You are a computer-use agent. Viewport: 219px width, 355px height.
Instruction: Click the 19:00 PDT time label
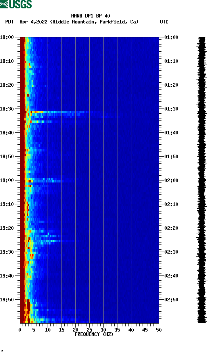[x=7, y=180]
